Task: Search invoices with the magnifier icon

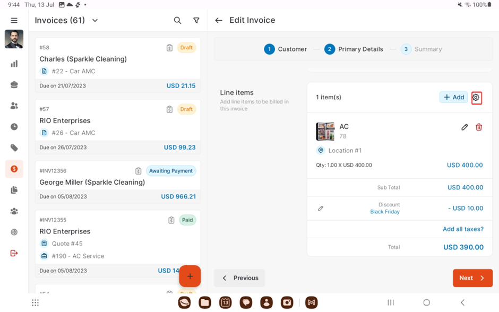Action: 178,20
